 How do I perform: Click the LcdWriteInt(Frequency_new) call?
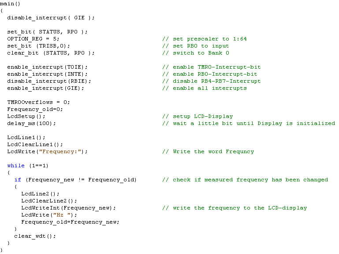click(x=68, y=208)
